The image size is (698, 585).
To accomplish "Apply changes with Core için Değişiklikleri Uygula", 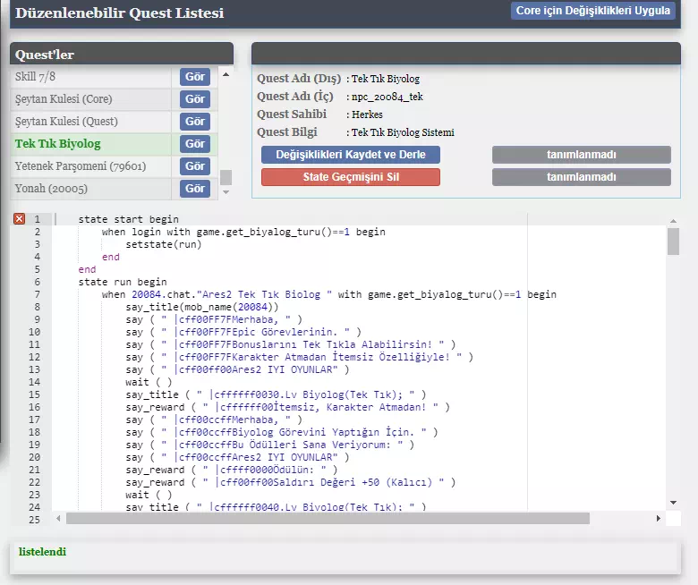I will tap(593, 11).
